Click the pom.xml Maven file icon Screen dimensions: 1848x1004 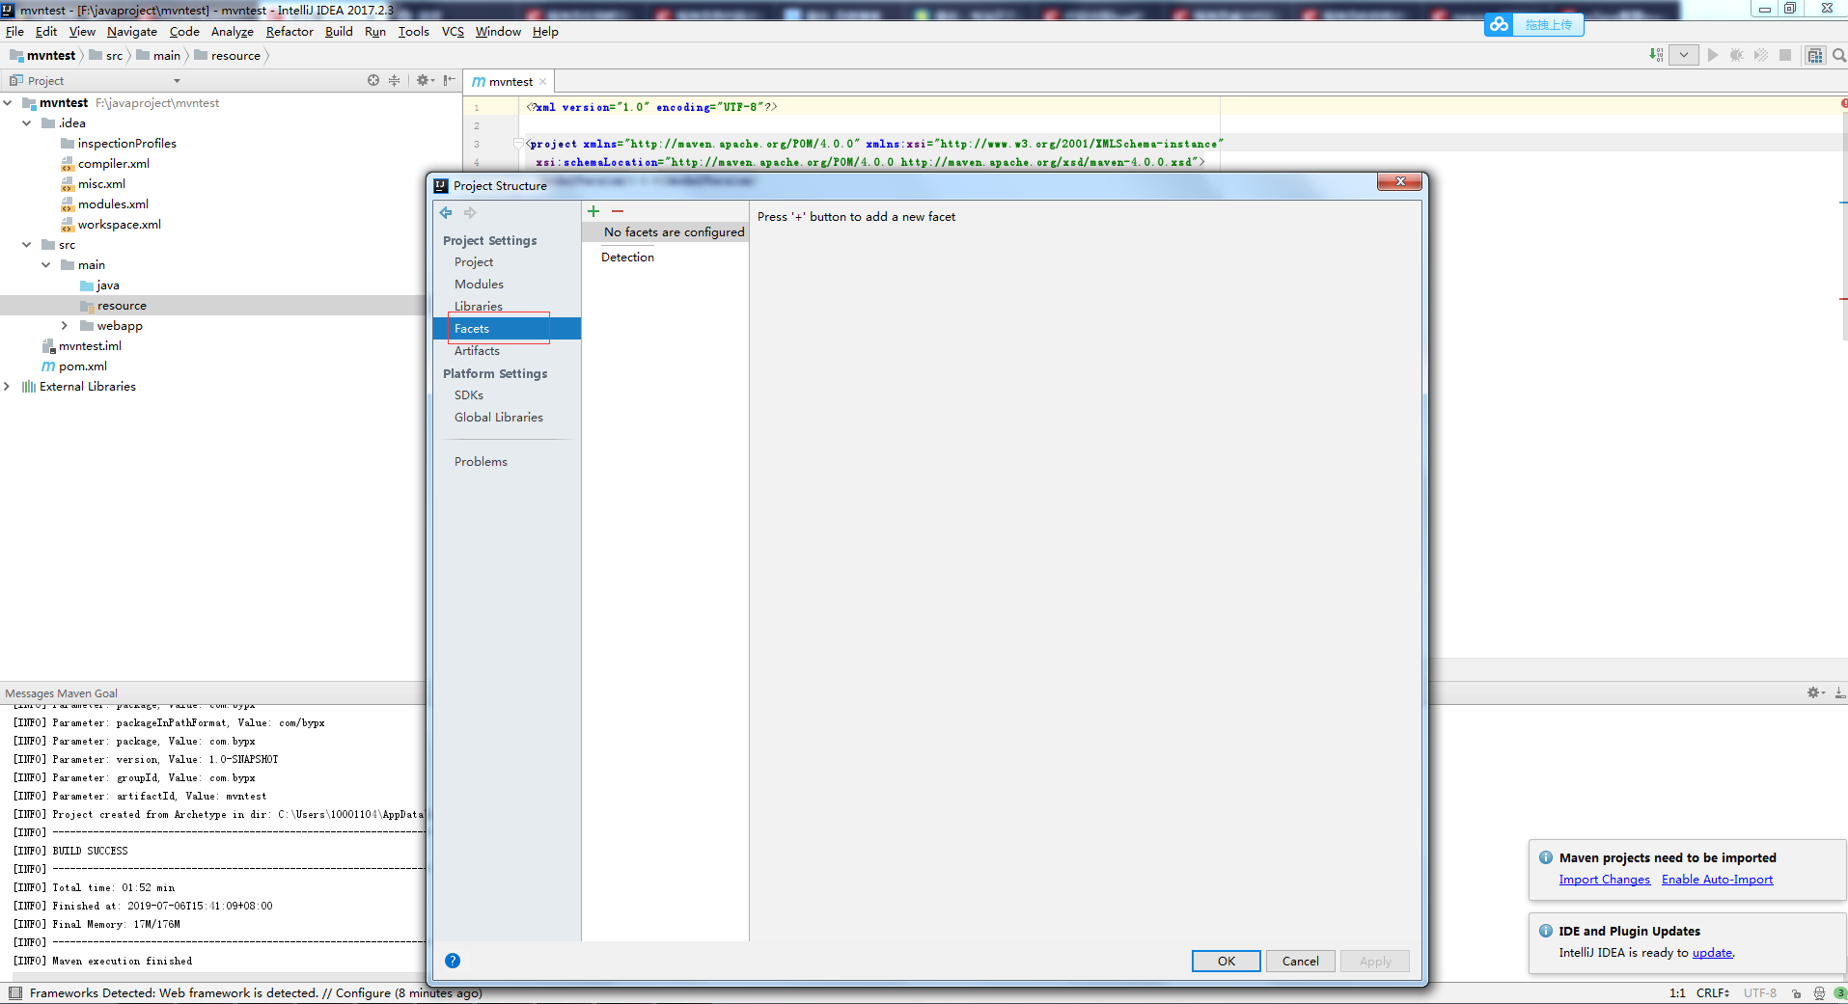click(x=48, y=366)
